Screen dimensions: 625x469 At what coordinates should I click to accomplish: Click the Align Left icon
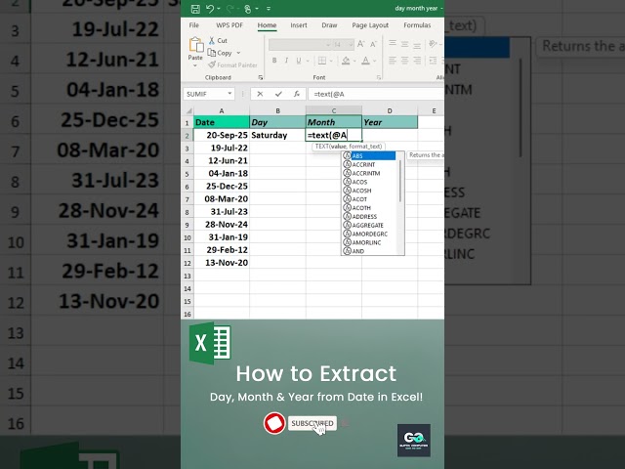[x=393, y=61]
